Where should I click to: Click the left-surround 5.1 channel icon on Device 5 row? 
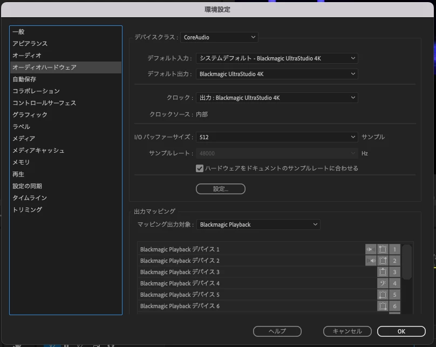(383, 295)
